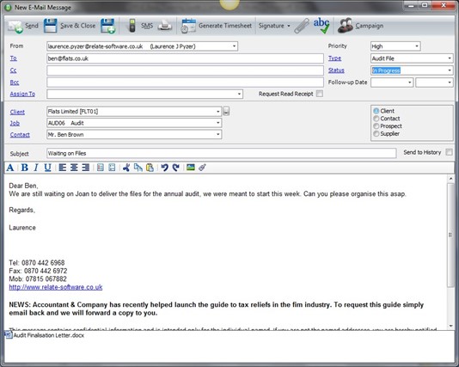Click the Status link label
The width and height of the screenshot is (459, 367).
point(336,70)
